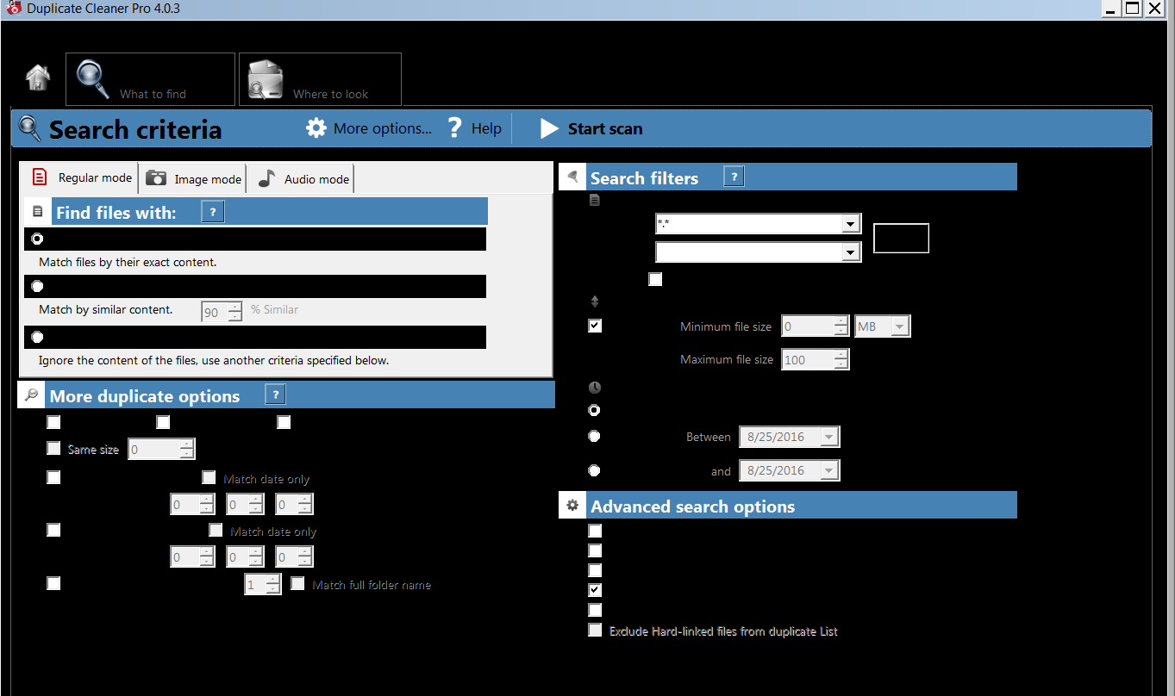
Task: Open help for More duplicate options
Action: (275, 395)
